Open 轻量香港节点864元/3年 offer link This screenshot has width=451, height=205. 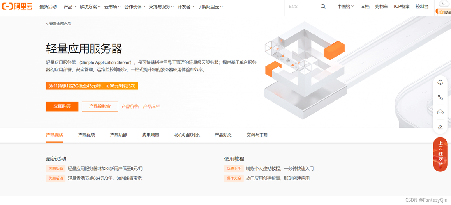[x=105, y=178]
